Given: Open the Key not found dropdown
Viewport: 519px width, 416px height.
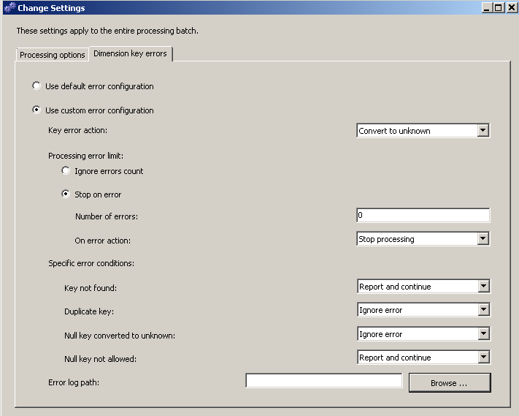Looking at the screenshot, I should pos(483,287).
